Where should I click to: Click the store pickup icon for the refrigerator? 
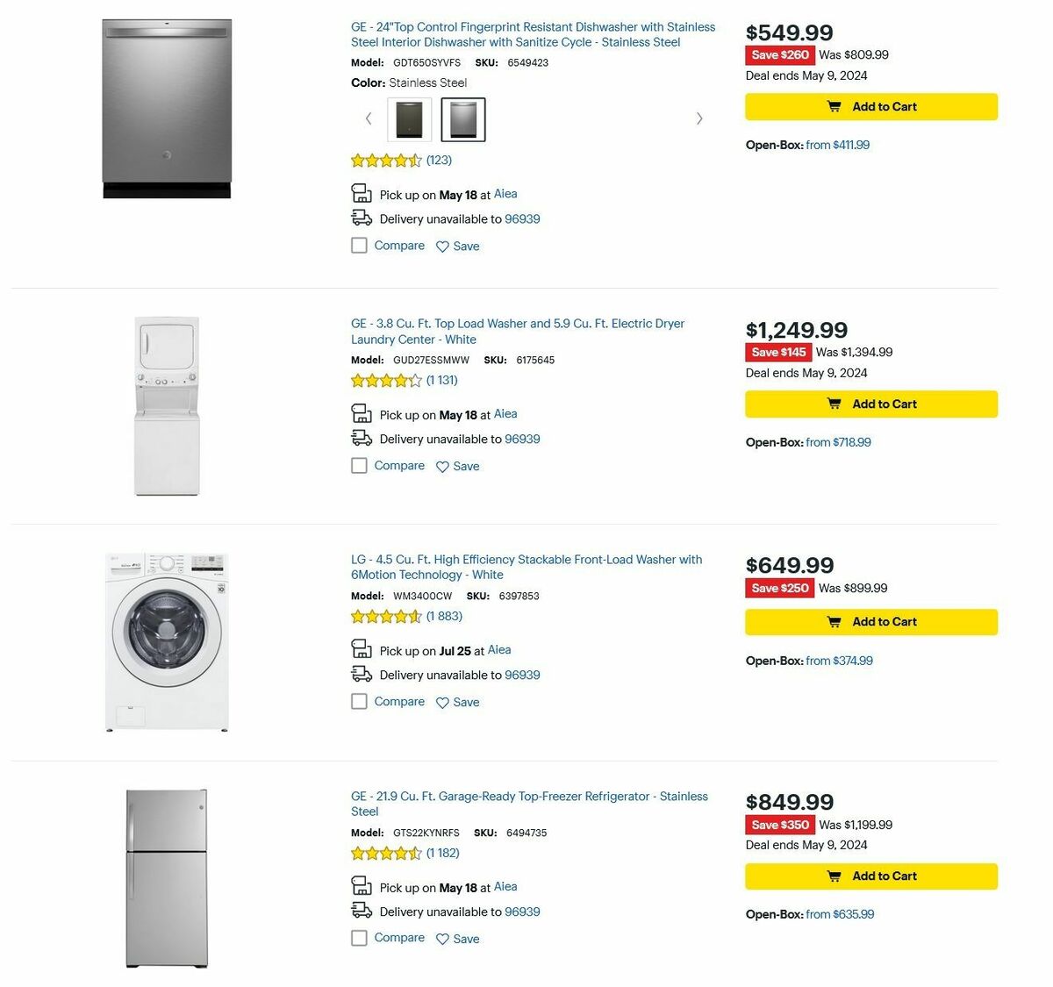point(361,885)
